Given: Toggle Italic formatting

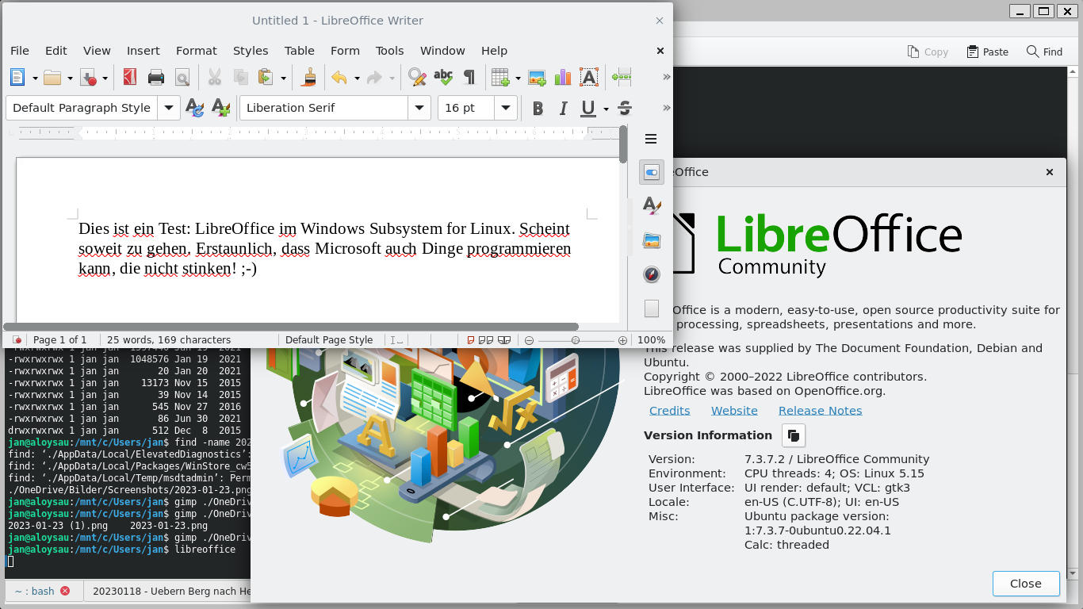Looking at the screenshot, I should pos(563,108).
